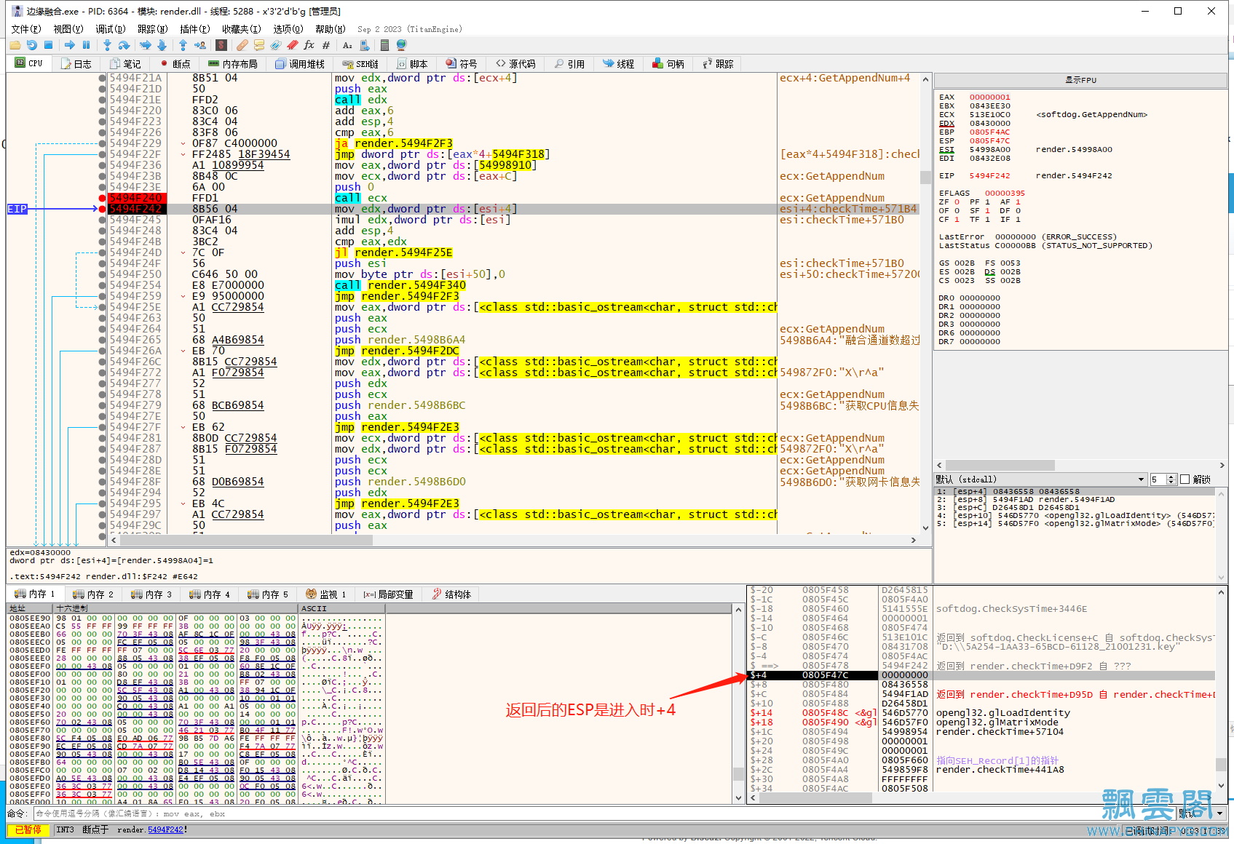1234x844 pixels.
Task: Switch to the 线程 tab
Action: [618, 64]
